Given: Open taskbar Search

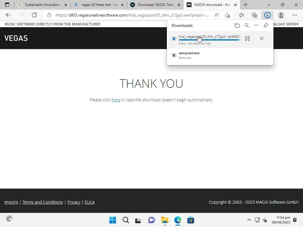Looking at the screenshot, I should tap(125, 220).
